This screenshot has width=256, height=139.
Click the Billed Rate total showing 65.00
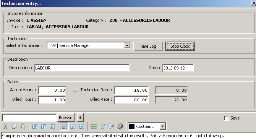(171, 100)
